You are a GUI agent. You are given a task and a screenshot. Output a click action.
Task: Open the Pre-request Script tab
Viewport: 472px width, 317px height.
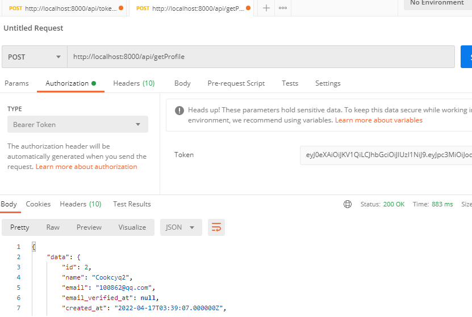[236, 83]
